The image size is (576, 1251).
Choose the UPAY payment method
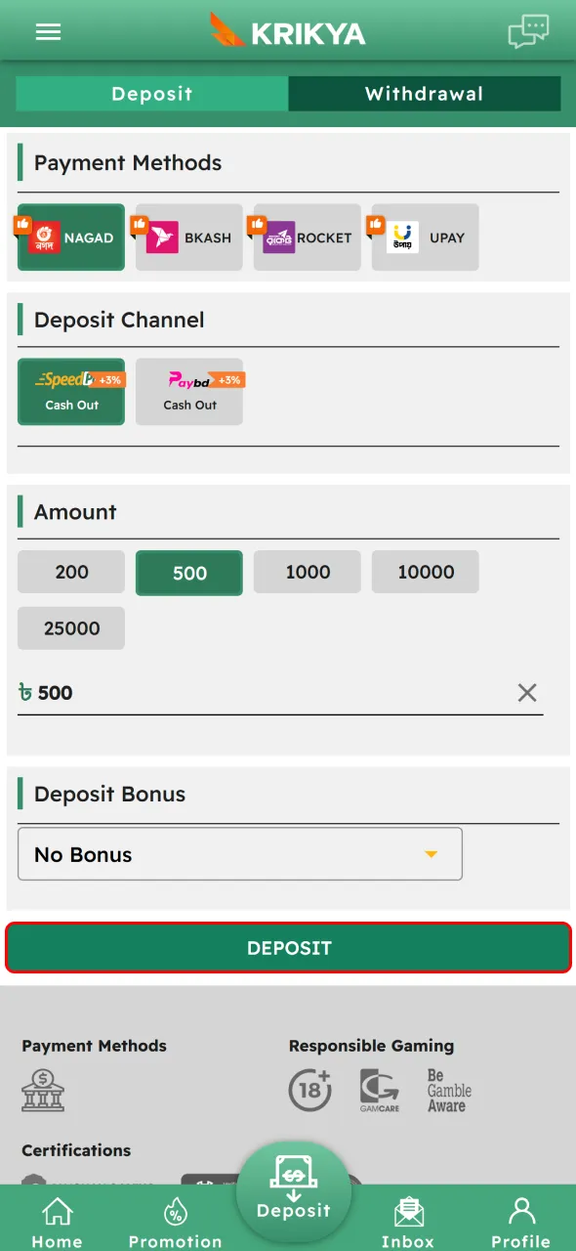click(x=425, y=237)
